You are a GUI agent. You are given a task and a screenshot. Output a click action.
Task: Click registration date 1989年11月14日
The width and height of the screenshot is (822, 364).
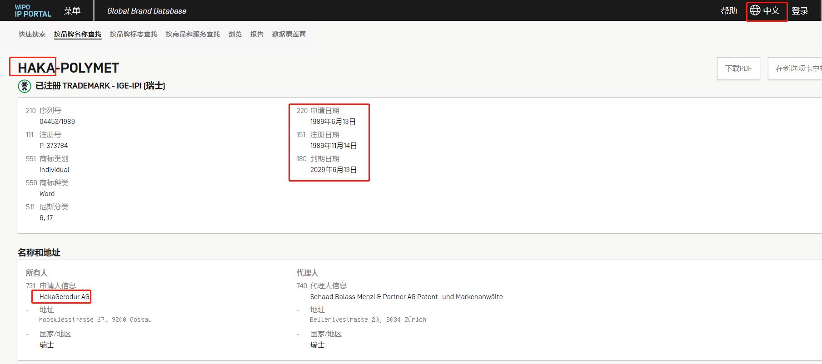pos(334,146)
